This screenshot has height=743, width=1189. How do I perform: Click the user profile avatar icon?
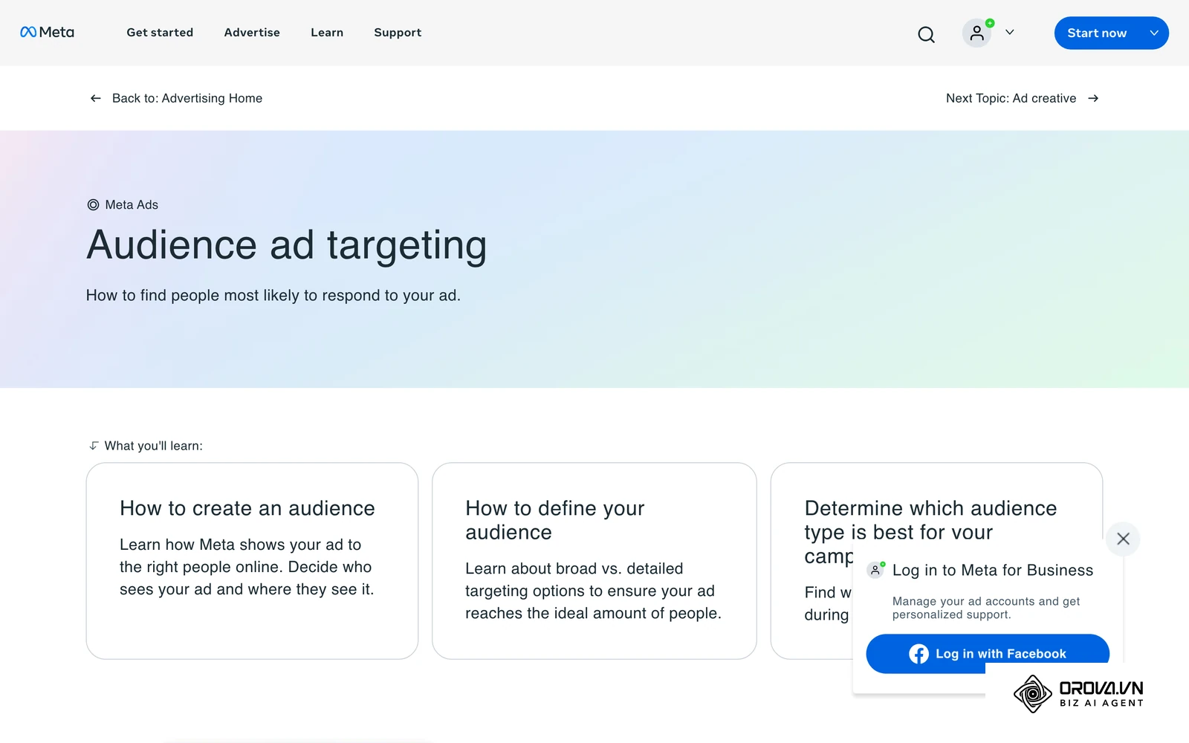click(977, 33)
